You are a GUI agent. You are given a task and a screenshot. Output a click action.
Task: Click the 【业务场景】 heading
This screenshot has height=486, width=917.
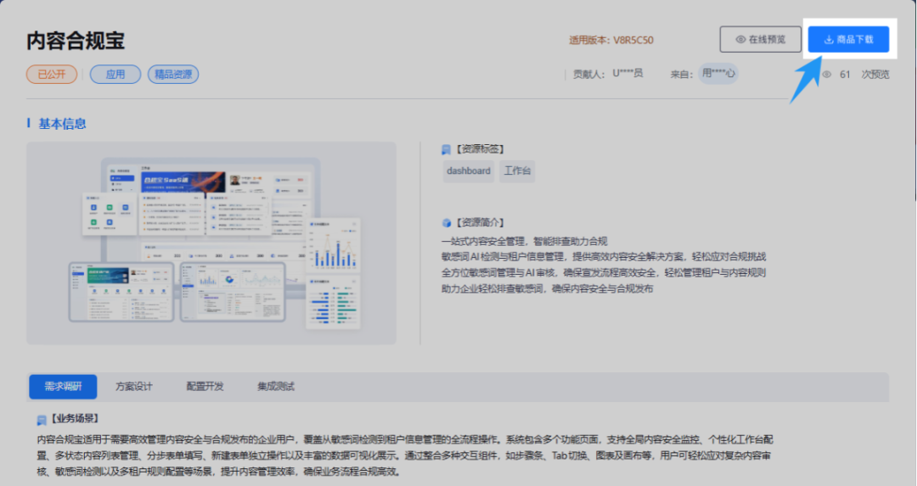[x=74, y=418]
